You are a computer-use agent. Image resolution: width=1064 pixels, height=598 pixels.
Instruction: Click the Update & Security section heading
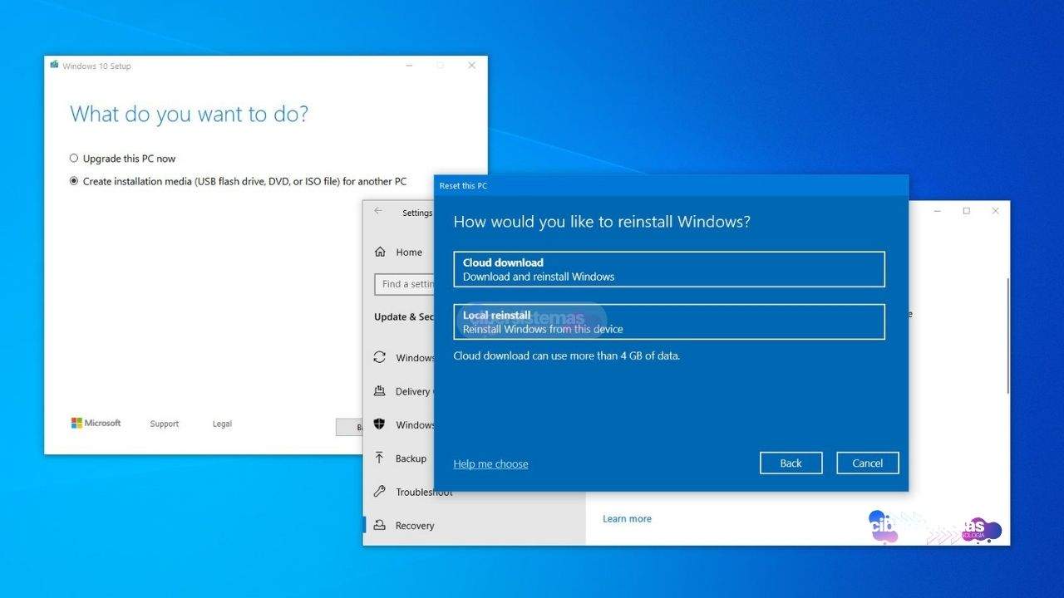[x=404, y=316]
